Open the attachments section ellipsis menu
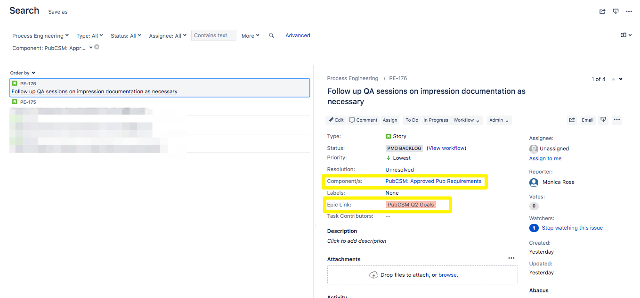This screenshot has width=640, height=298. 511,258
